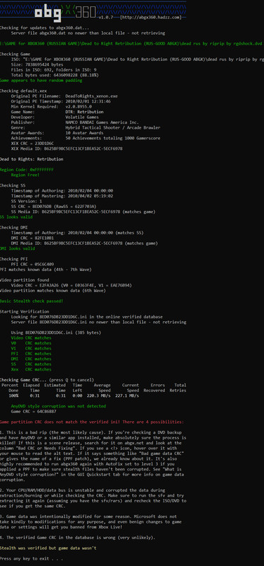Select the "SS Version: 1" line
This screenshot has height=566, width=264.
point(26,201)
